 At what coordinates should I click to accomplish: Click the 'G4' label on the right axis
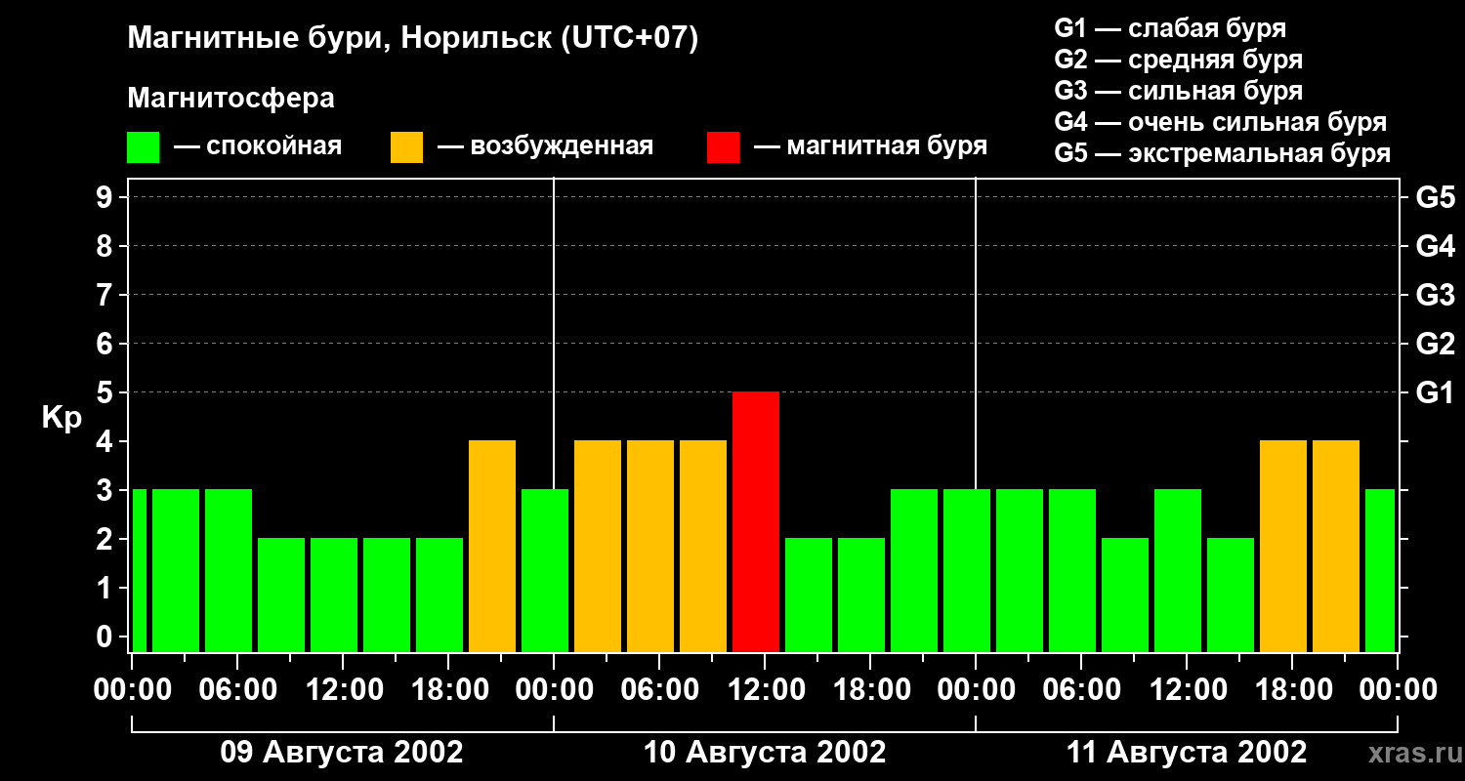(x=1435, y=246)
